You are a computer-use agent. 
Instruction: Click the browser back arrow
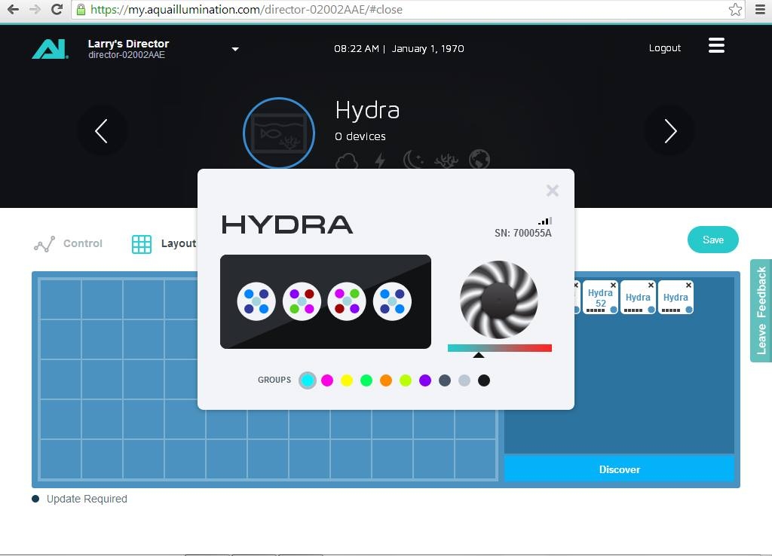(13, 9)
